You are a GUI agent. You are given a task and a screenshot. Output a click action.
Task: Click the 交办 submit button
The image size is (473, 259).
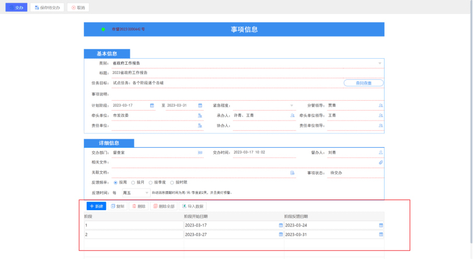(x=16, y=8)
